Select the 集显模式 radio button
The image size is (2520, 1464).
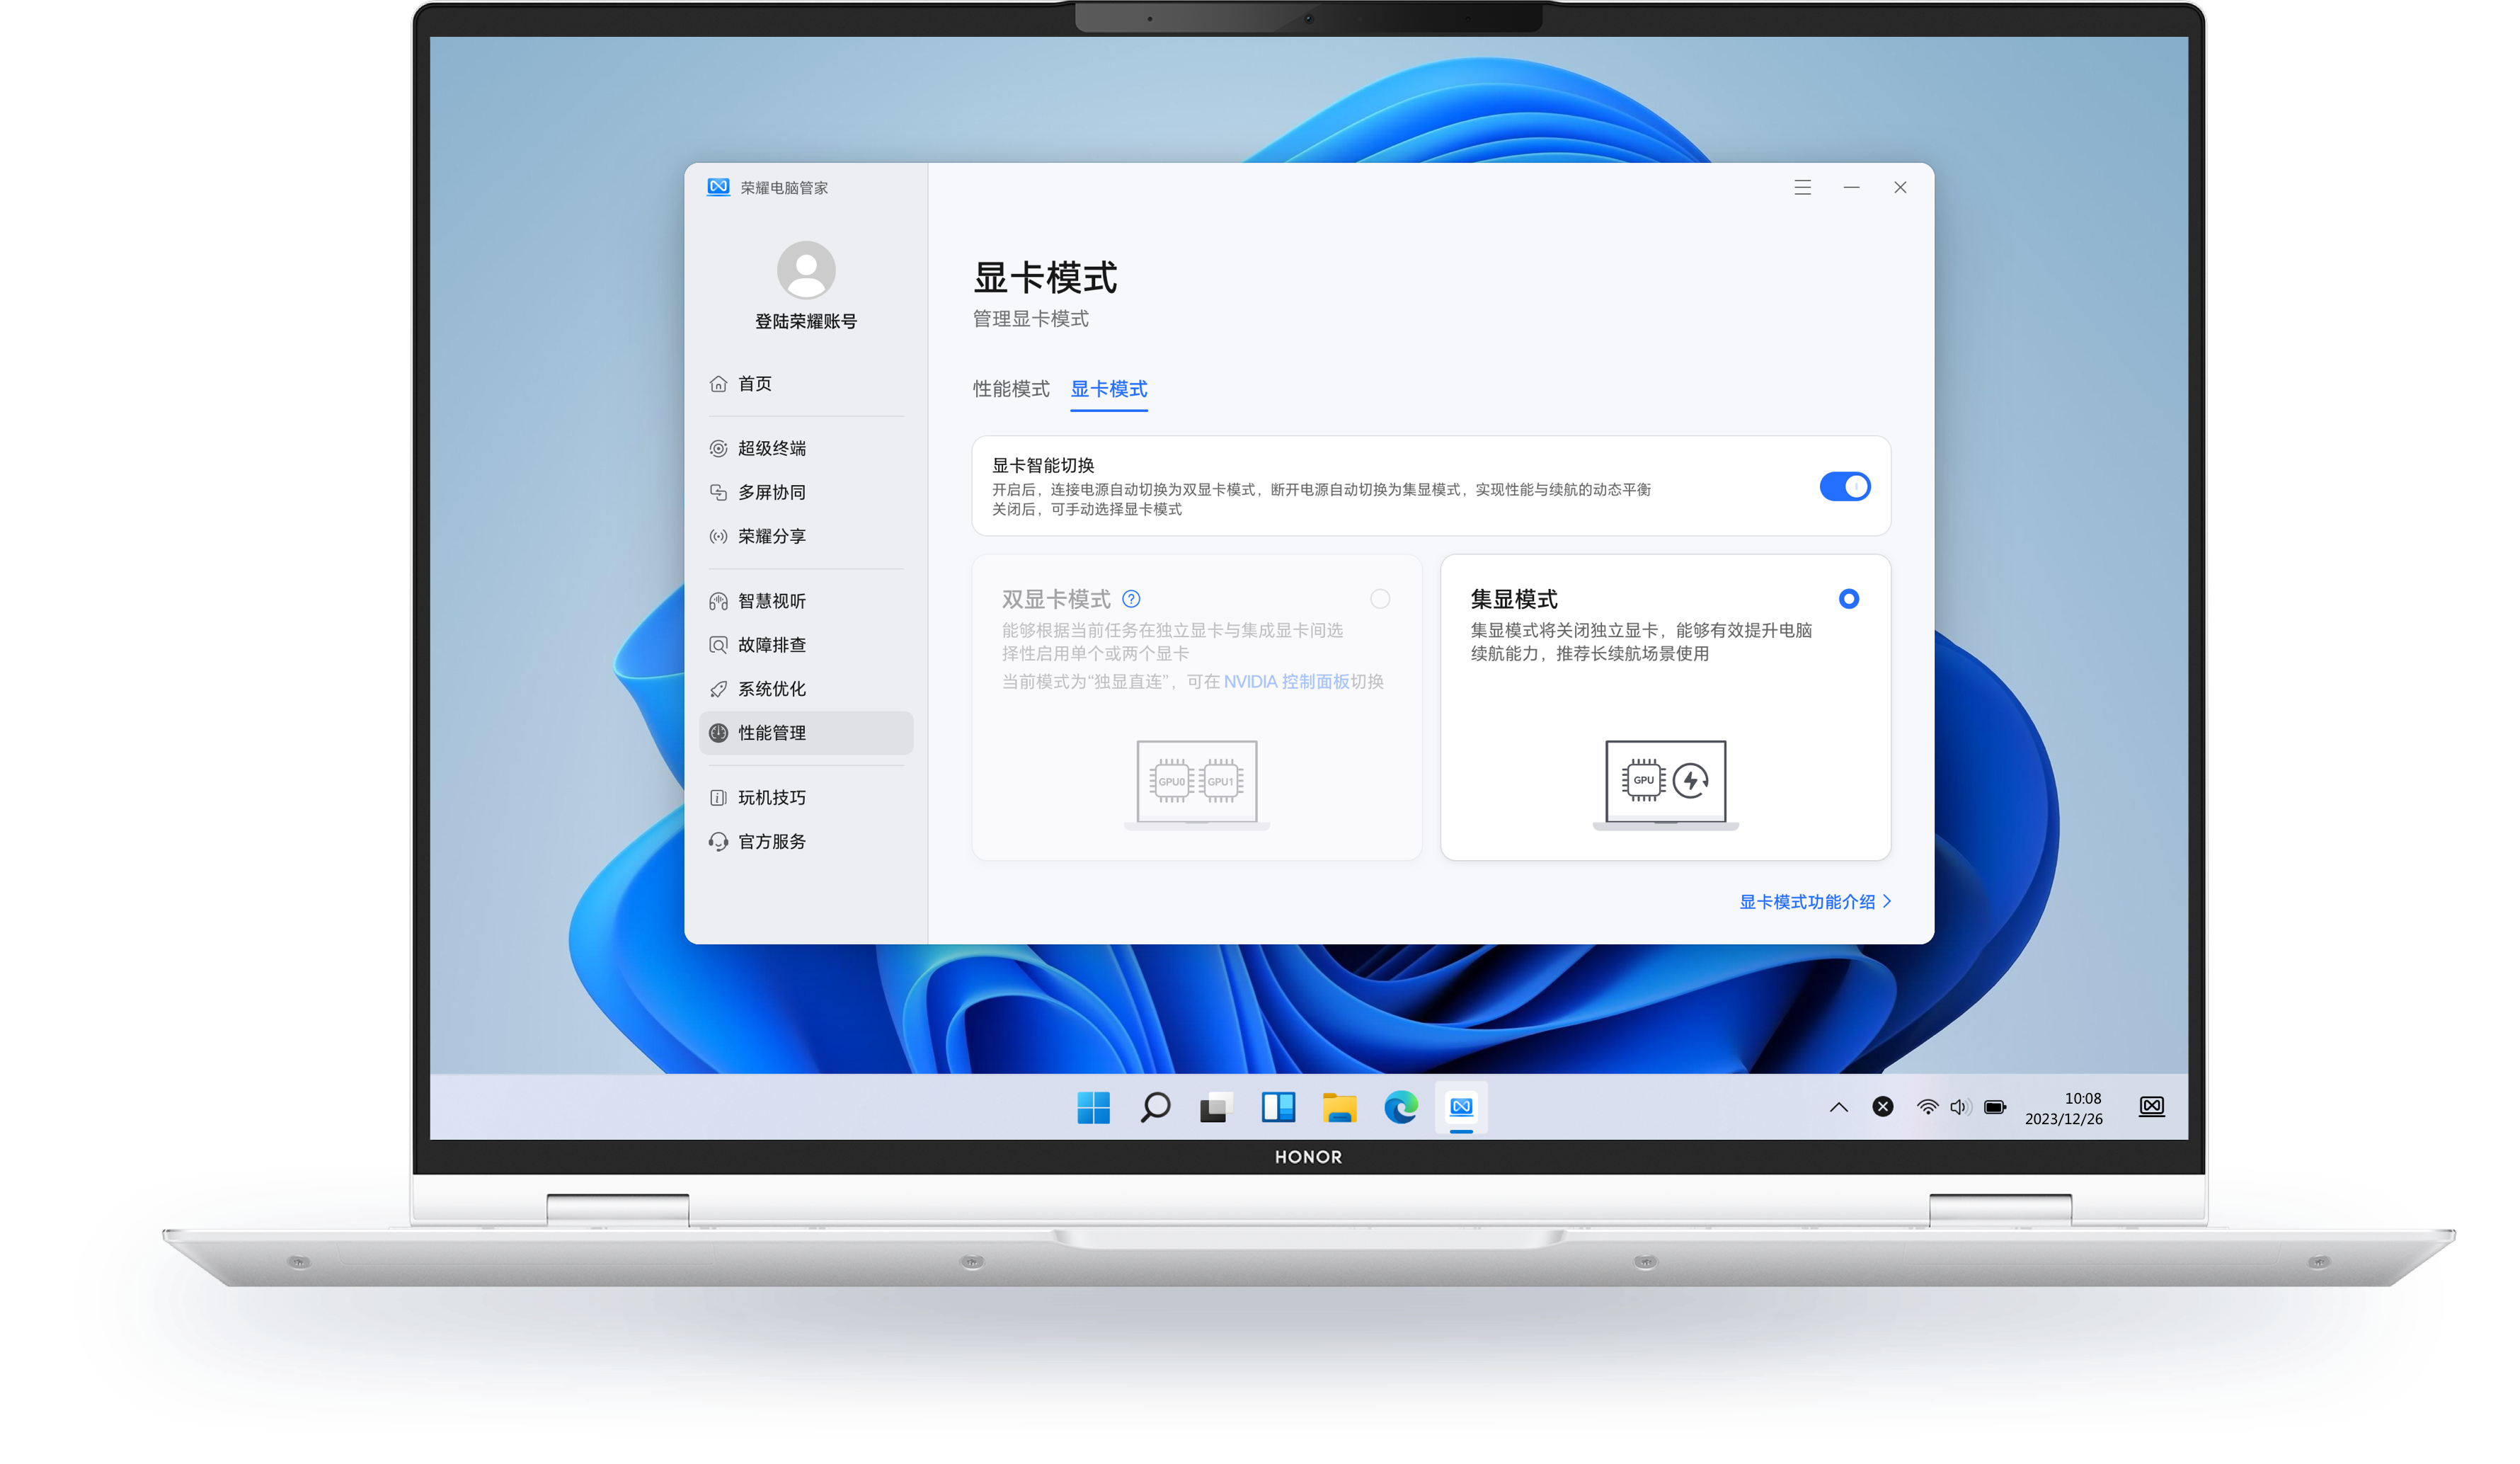(x=1848, y=599)
